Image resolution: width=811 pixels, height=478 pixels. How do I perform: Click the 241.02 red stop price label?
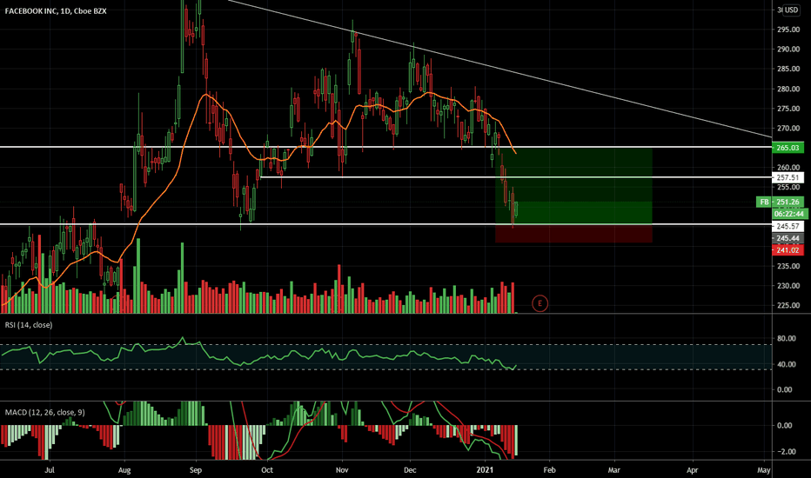click(x=788, y=250)
